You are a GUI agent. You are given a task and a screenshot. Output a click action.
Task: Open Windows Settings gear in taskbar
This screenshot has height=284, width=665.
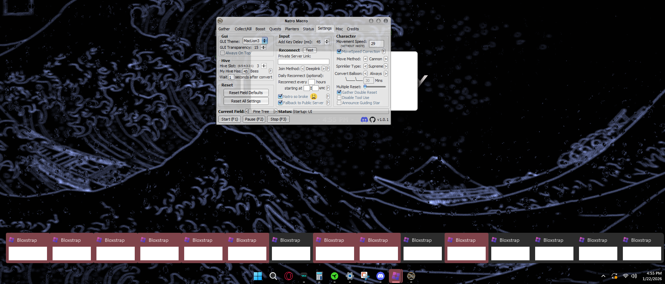tap(350, 276)
